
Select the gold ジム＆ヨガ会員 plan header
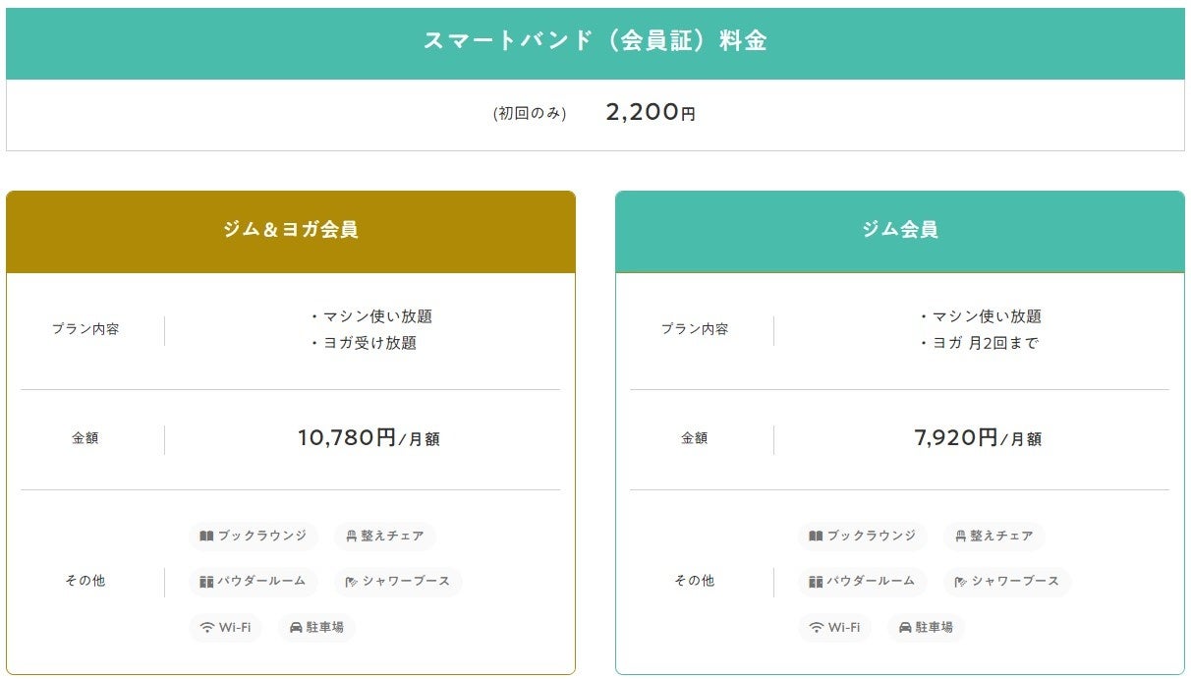click(290, 231)
